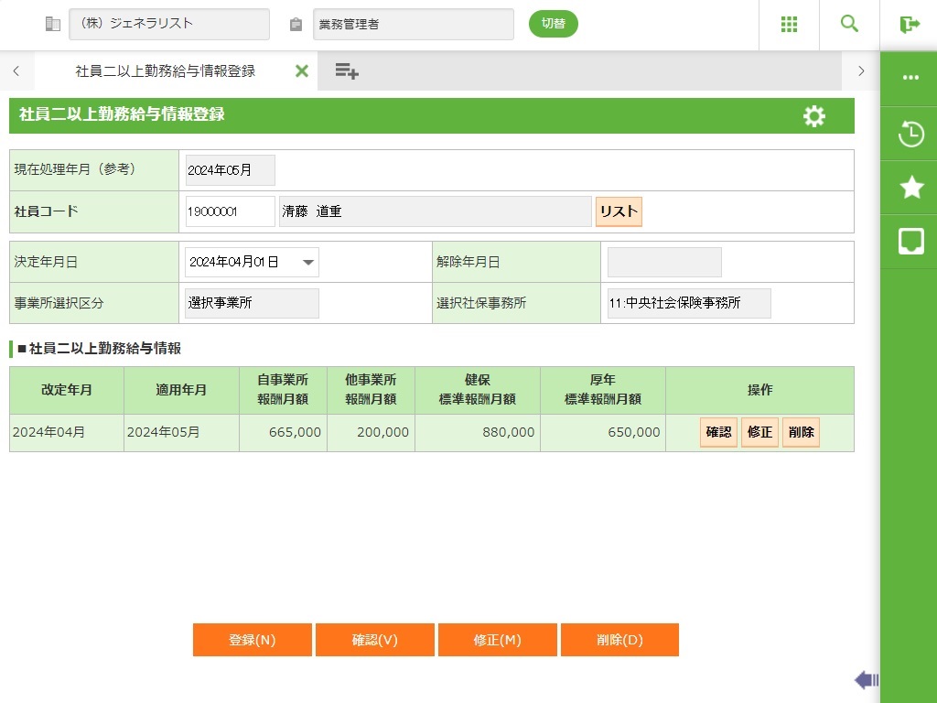Open the inbox tray icon in sidebar

coord(910,242)
